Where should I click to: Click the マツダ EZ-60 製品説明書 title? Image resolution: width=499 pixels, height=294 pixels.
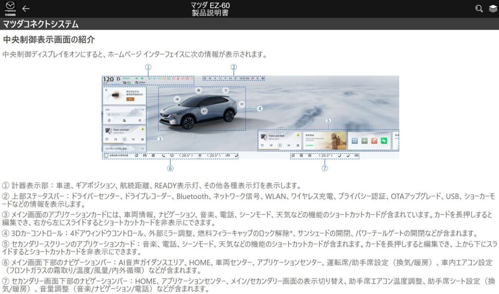point(211,8)
